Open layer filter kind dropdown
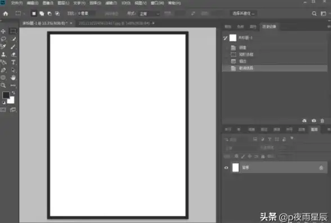 click(x=237, y=139)
